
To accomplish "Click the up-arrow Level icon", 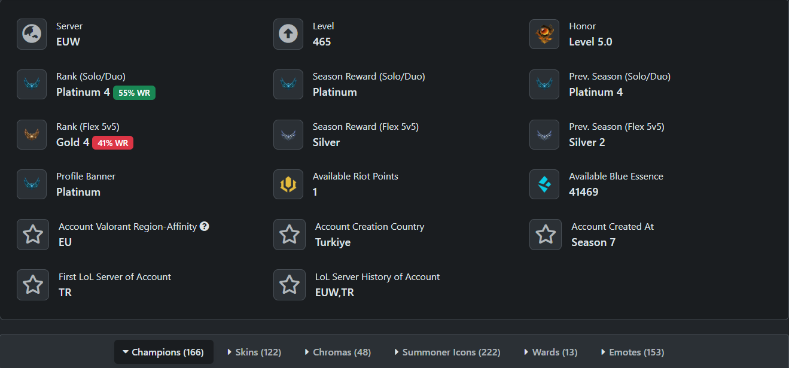I will pyautogui.click(x=288, y=34).
